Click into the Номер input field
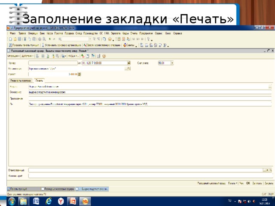 point(53,63)
